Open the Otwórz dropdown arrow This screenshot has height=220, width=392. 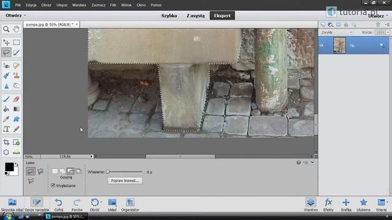click(24, 15)
